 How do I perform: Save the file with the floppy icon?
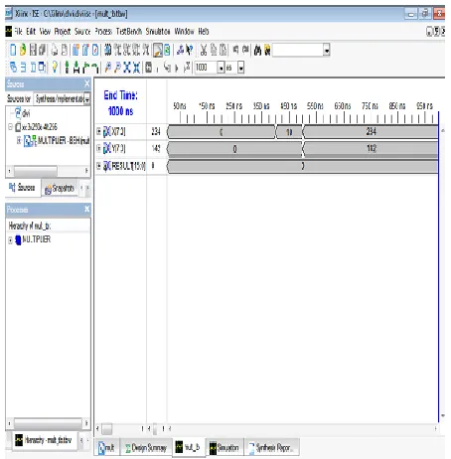pyautogui.click(x=33, y=50)
